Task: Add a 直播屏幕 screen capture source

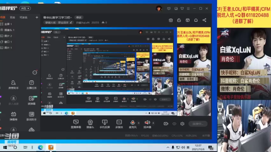Action: (x=76, y=124)
